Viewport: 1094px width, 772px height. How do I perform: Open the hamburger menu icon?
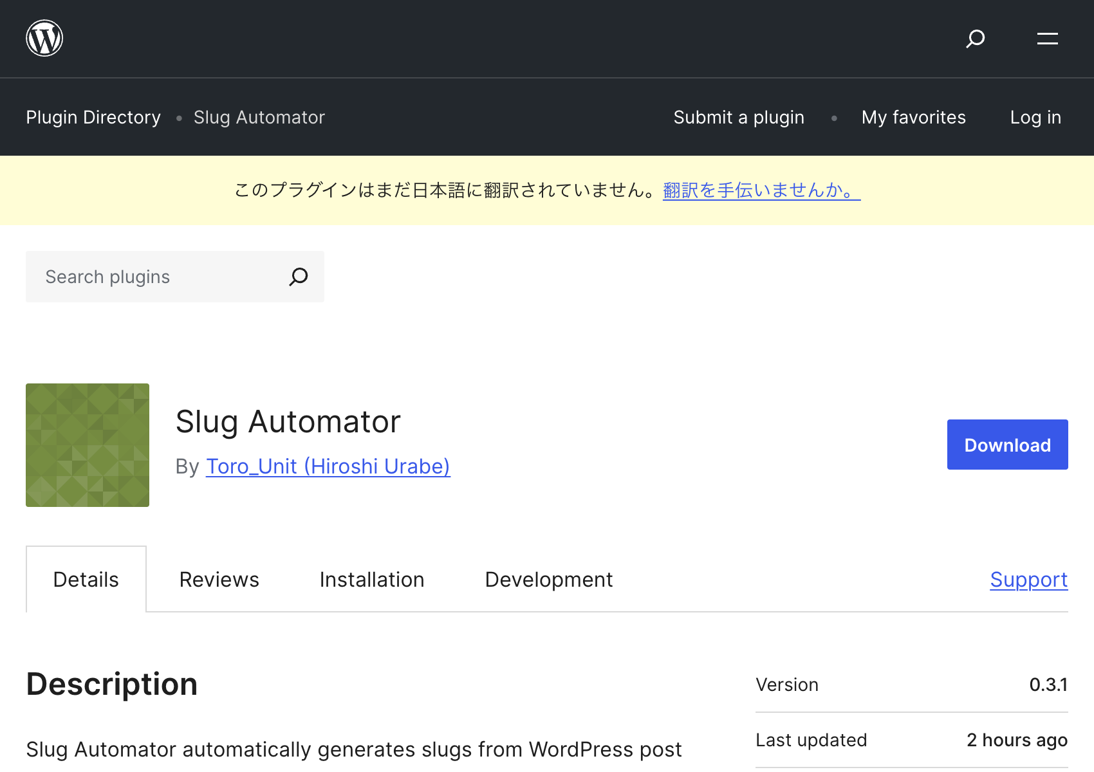point(1048,39)
